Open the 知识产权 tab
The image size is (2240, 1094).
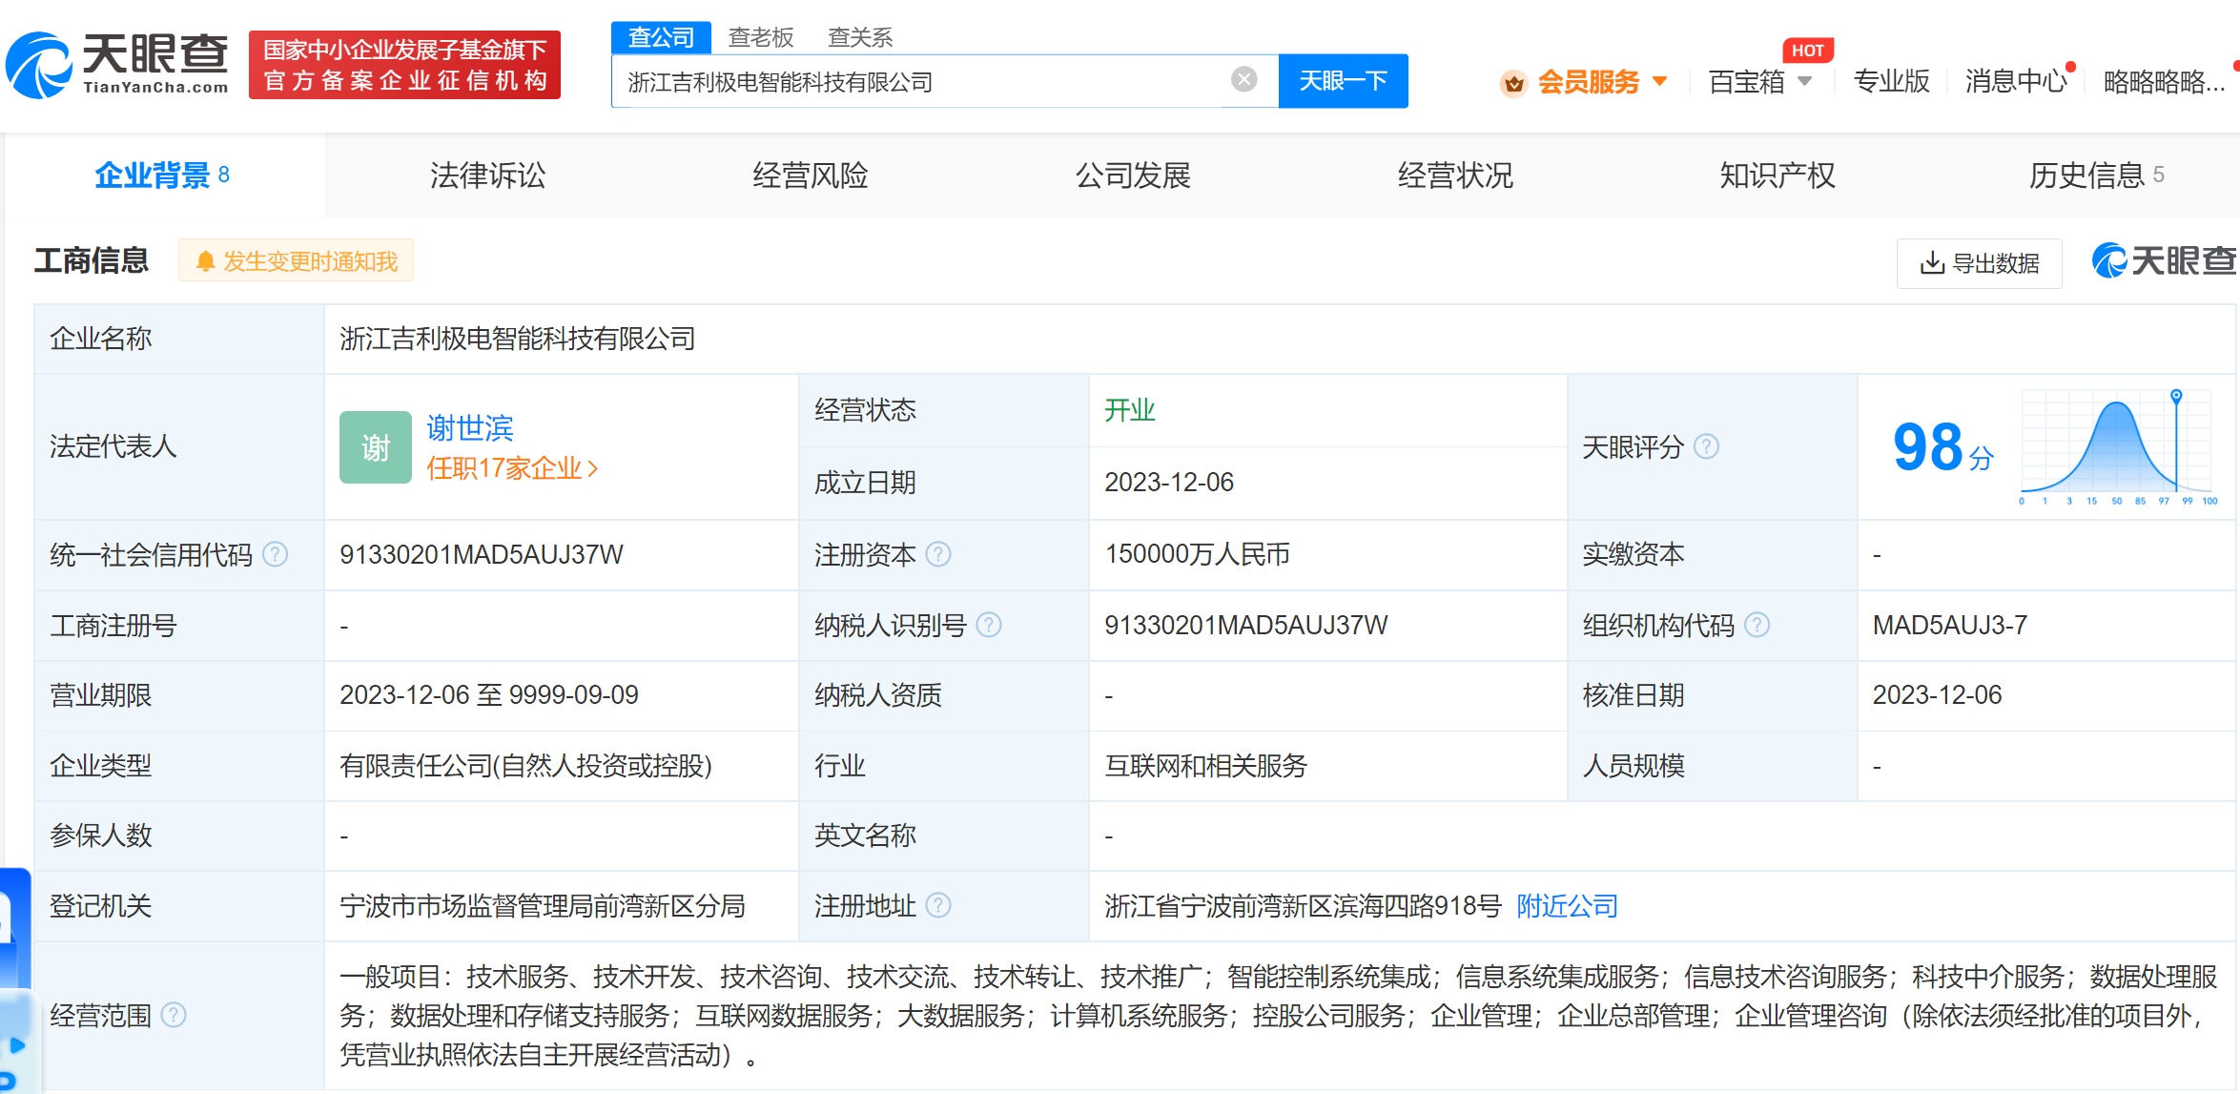click(x=1777, y=175)
